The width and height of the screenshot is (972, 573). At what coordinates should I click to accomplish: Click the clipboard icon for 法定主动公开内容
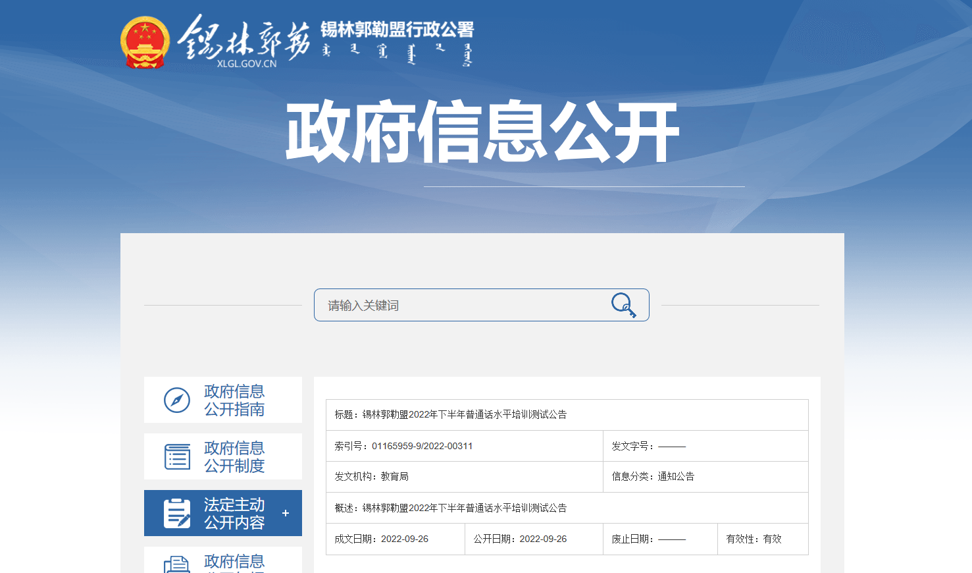click(x=177, y=513)
